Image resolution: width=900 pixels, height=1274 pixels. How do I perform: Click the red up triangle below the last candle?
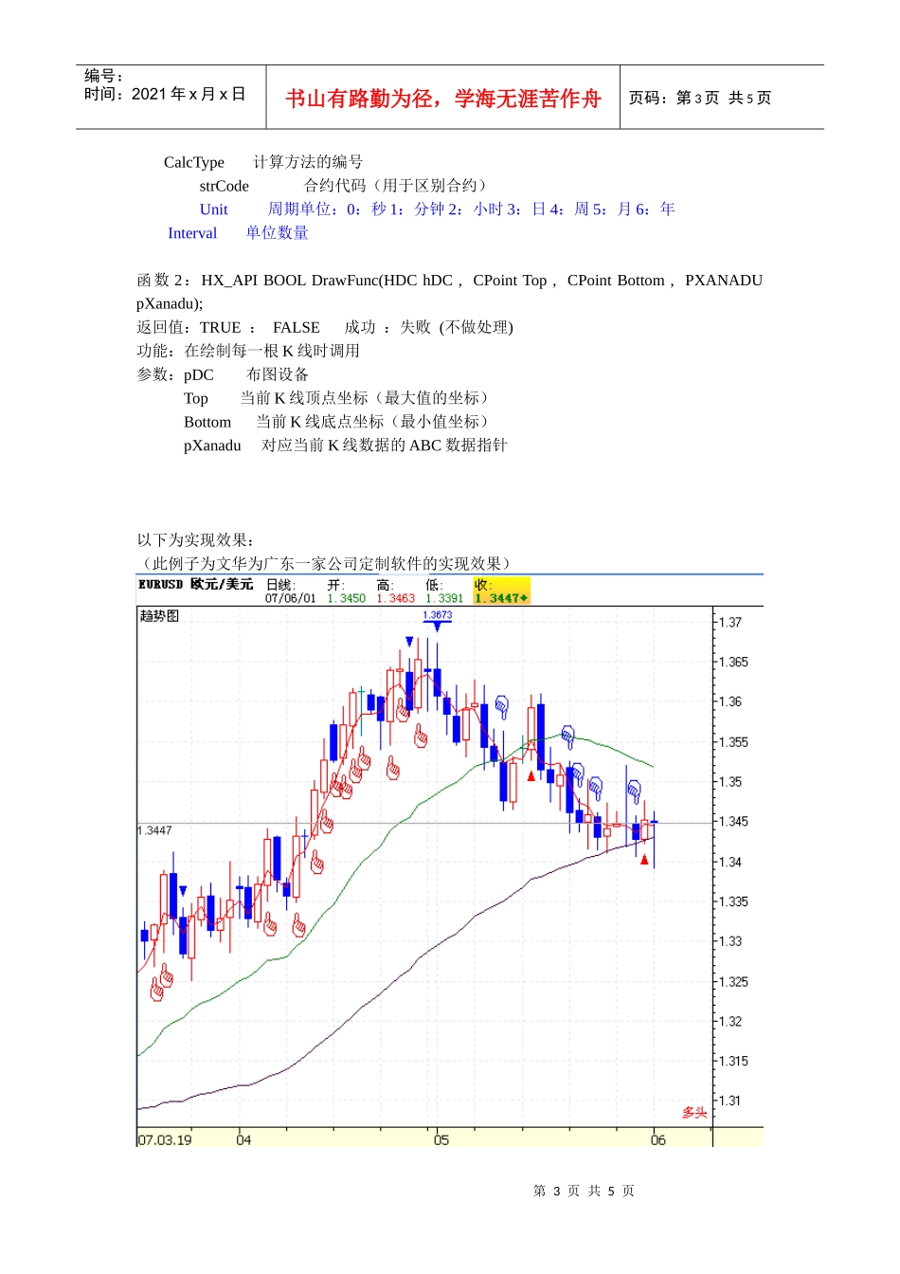[644, 860]
